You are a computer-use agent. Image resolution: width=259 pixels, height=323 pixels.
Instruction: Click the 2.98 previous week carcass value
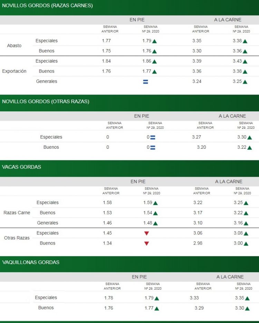click(x=198, y=243)
